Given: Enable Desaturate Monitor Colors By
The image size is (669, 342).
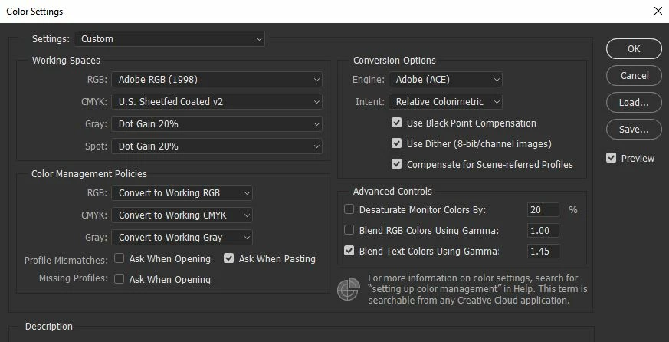Looking at the screenshot, I should point(349,209).
